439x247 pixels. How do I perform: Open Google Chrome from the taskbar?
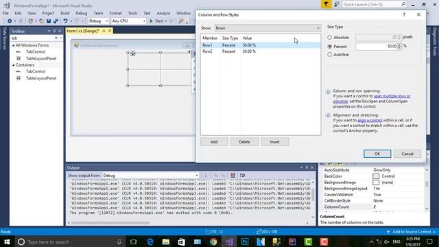[x=213, y=242]
